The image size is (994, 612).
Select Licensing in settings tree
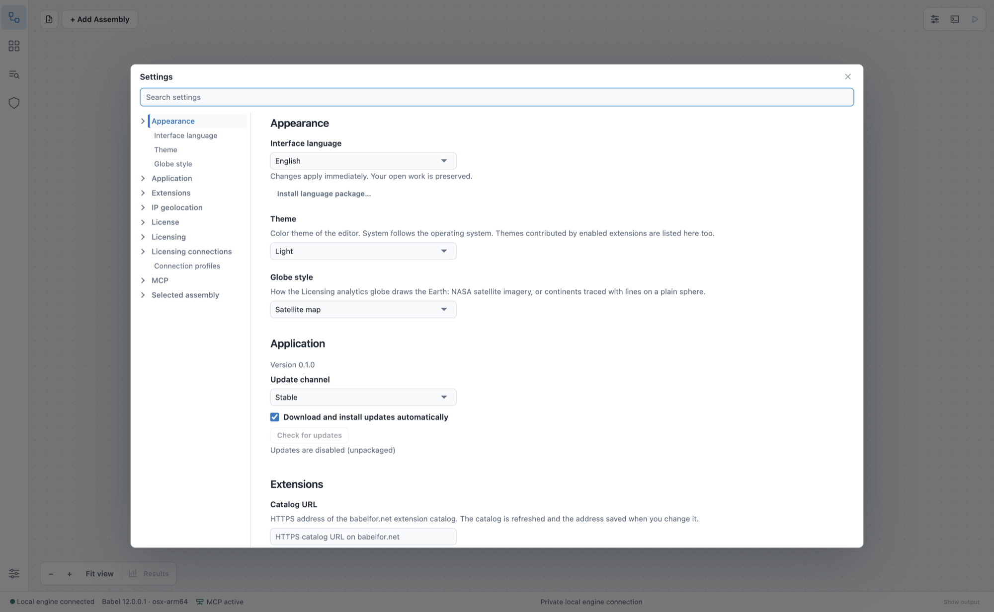pos(168,237)
